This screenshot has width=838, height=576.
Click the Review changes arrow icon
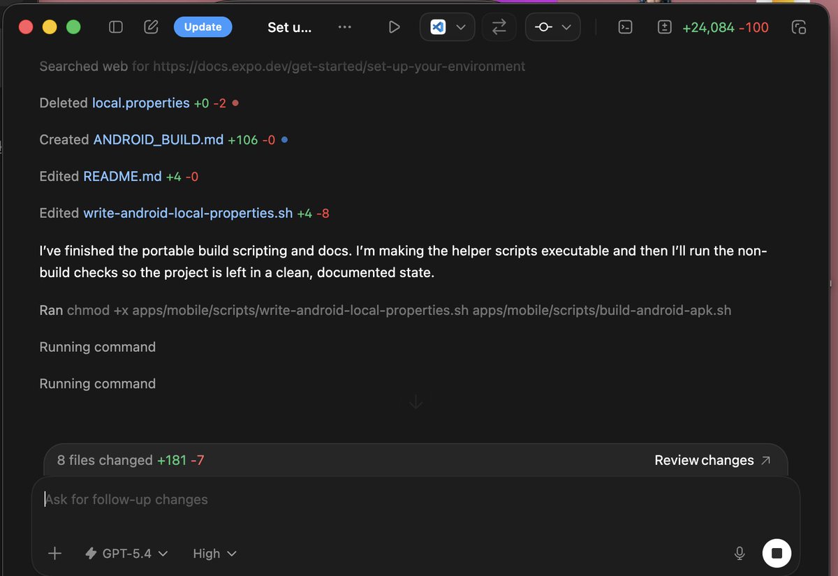(x=766, y=460)
